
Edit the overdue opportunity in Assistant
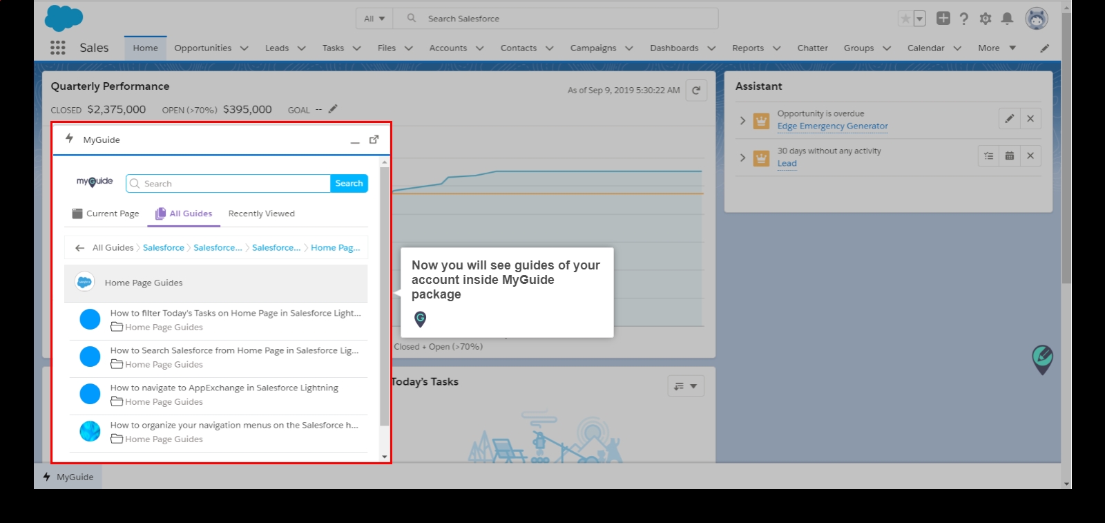(x=1009, y=119)
